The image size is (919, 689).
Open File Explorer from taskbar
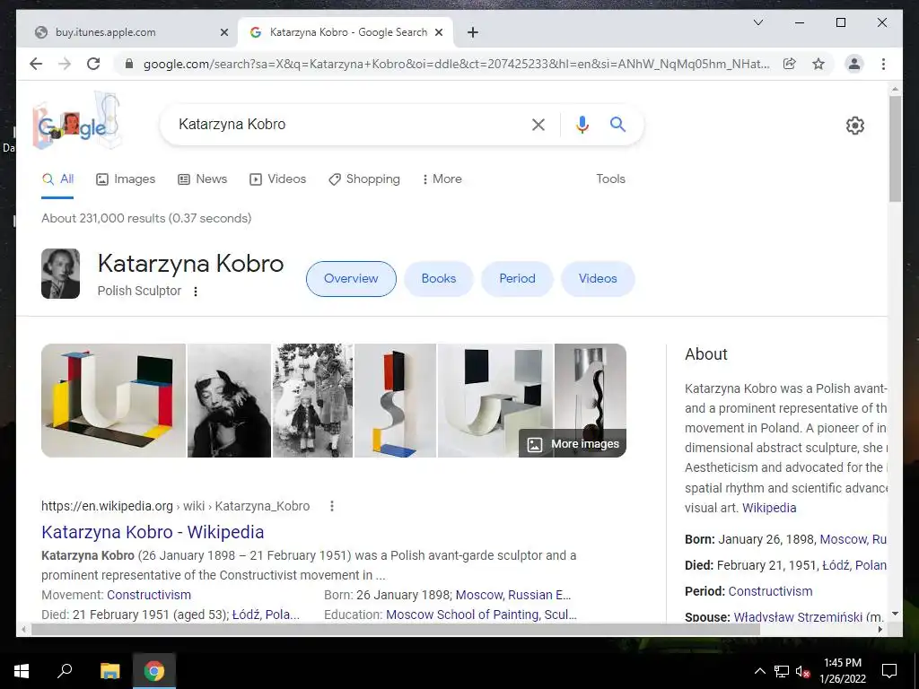click(x=109, y=671)
